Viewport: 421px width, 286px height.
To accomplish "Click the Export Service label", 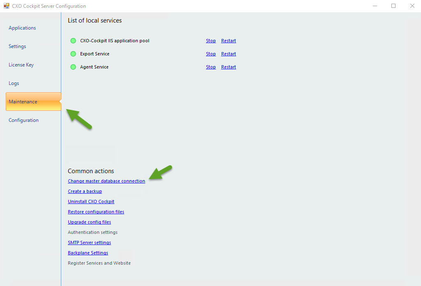I will pyautogui.click(x=95, y=54).
